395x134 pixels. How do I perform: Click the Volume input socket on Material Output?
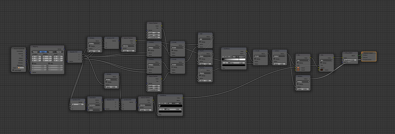361,57
